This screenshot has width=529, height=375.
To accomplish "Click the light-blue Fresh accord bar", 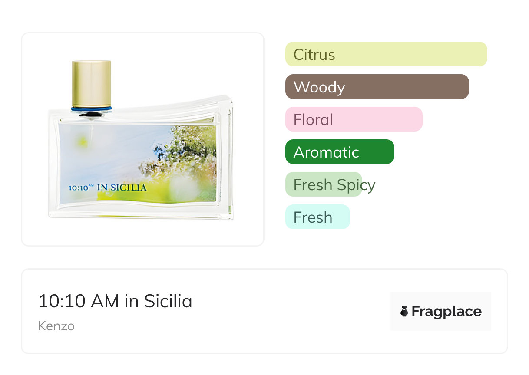I will click(x=317, y=217).
